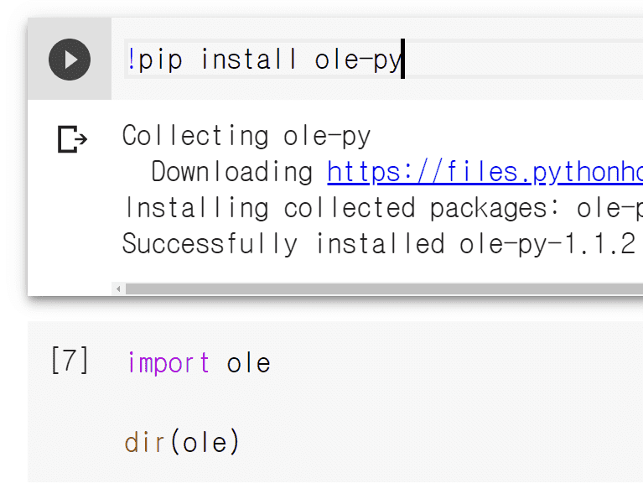Click the 'import ole' code line
This screenshot has width=643, height=499.
coord(199,363)
